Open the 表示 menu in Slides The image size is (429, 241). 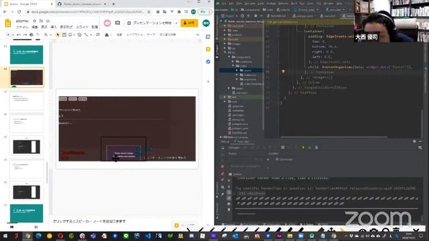click(x=44, y=27)
